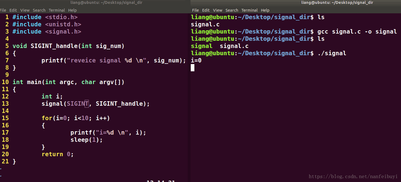Open the Terminal menu on the right window
Viewport: 401px width, 182px height.
coord(249,10)
